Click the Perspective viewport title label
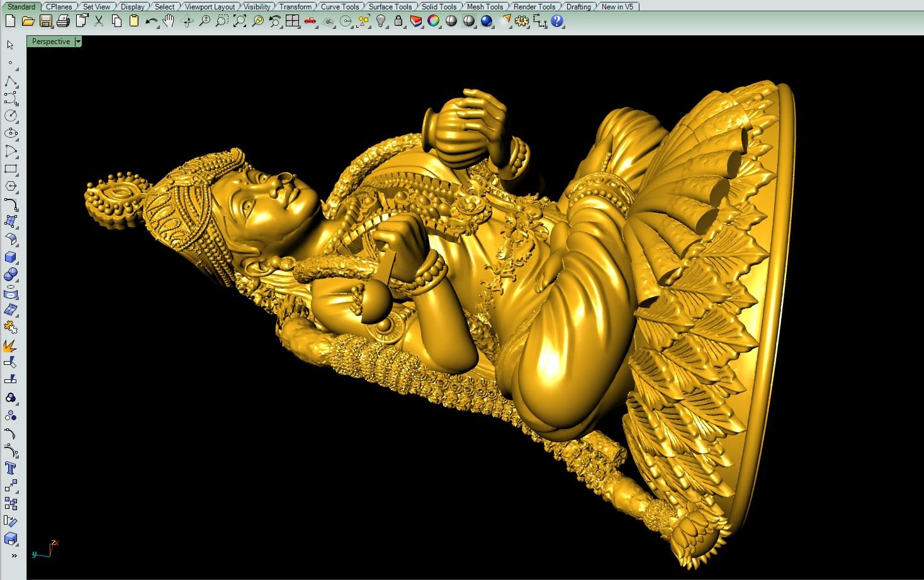The image size is (924, 580). (x=51, y=42)
